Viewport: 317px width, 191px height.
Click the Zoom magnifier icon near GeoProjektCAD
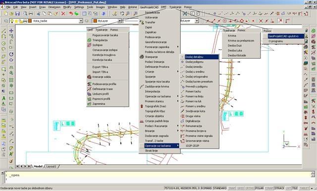pyautogui.click(x=135, y=14)
